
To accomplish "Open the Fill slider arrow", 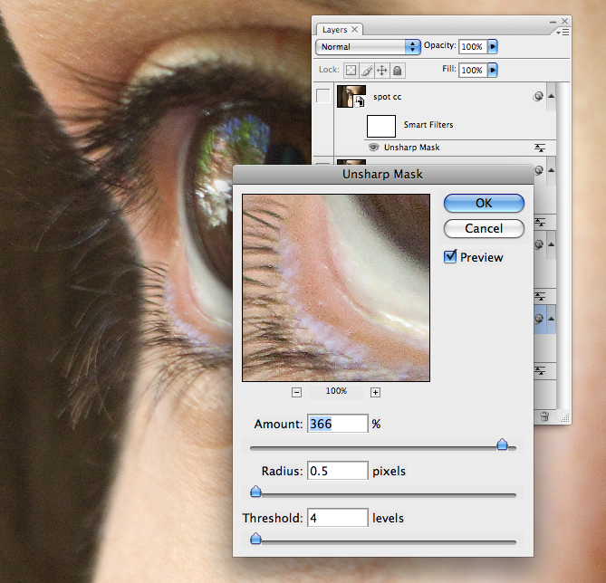I will [493, 71].
